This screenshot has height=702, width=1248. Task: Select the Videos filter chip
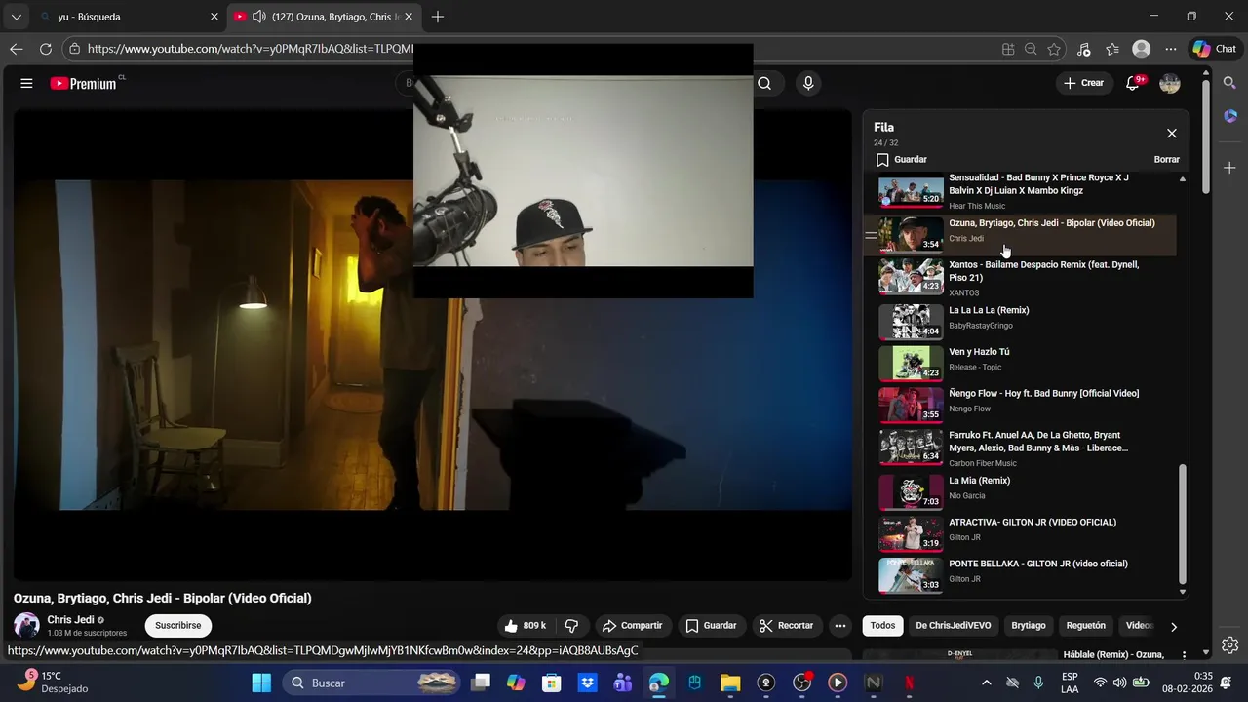(1140, 626)
